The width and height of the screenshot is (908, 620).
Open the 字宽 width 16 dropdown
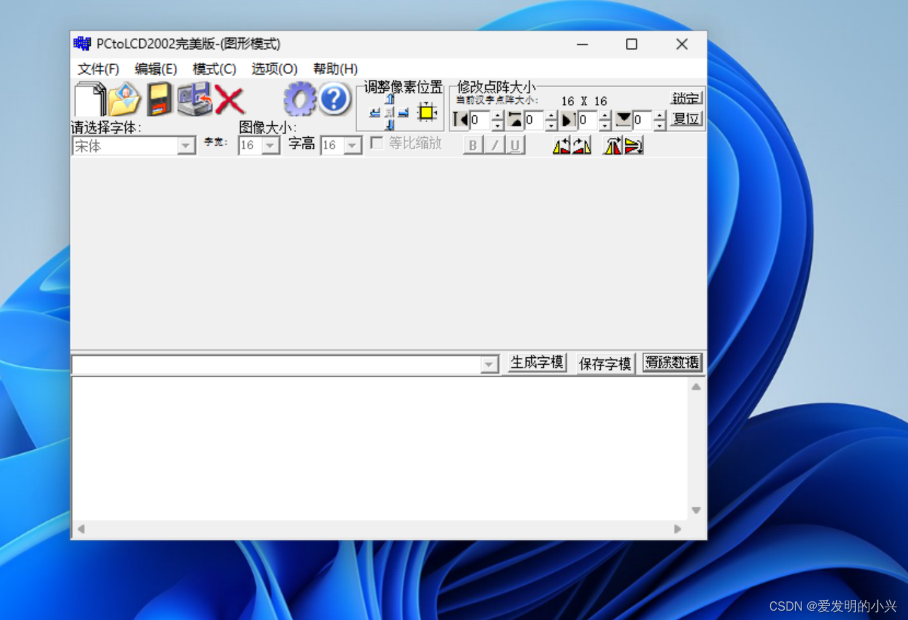[x=270, y=145]
